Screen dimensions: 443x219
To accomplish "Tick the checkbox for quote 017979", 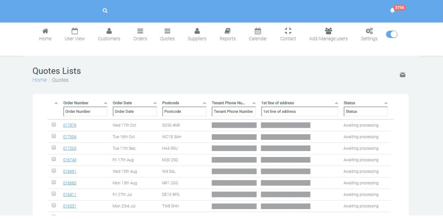I will coord(54,124).
